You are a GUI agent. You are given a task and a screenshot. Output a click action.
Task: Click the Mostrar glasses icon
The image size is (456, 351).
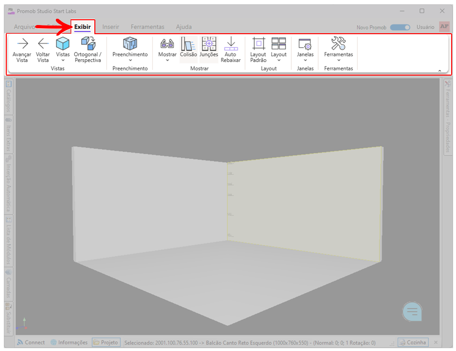(167, 44)
